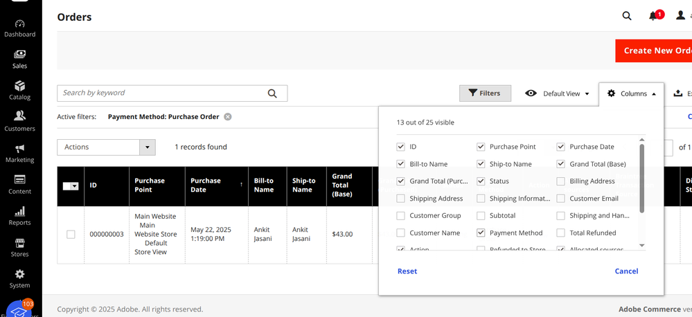
Task: Check the Customer Email column checkbox
Action: click(x=561, y=199)
